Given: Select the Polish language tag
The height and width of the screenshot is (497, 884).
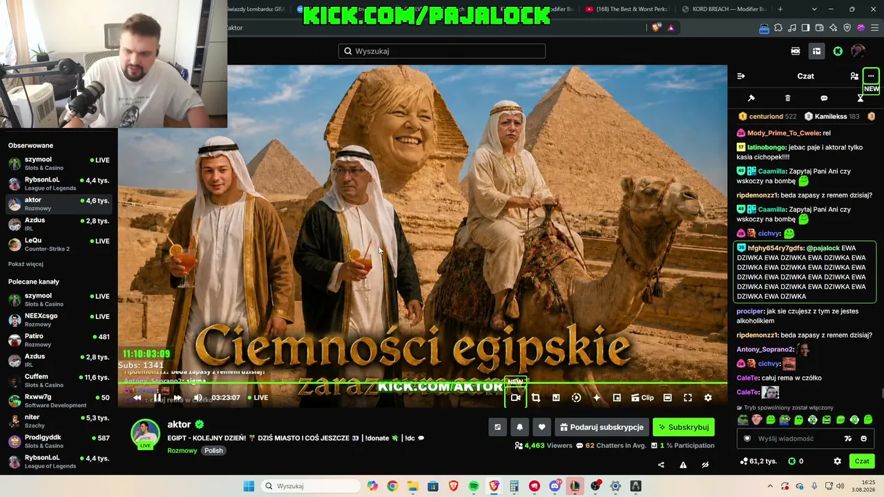Looking at the screenshot, I should [213, 451].
